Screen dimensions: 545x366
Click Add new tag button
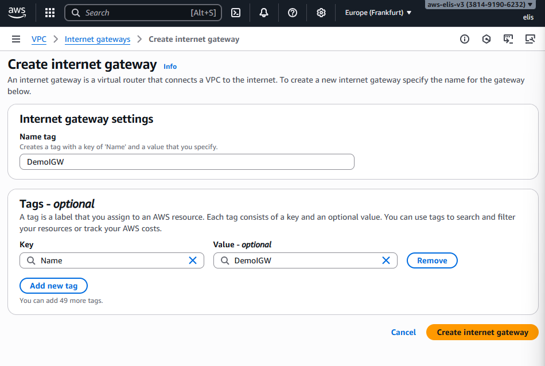[x=53, y=286]
